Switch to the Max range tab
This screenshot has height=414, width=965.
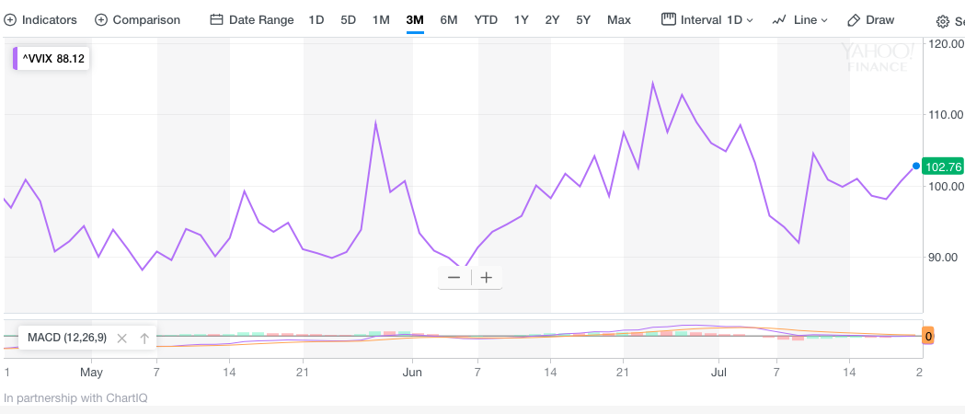[x=619, y=19]
